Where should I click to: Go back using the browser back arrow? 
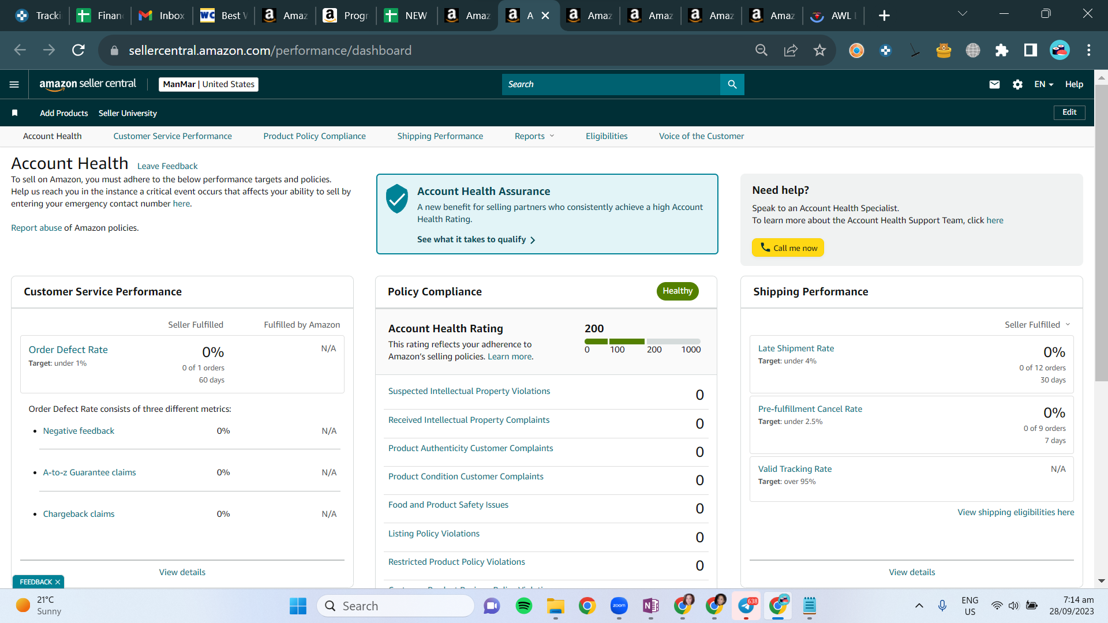click(20, 50)
